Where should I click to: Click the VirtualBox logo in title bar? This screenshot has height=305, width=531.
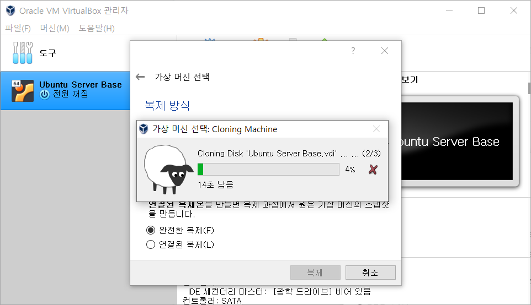[x=10, y=11]
